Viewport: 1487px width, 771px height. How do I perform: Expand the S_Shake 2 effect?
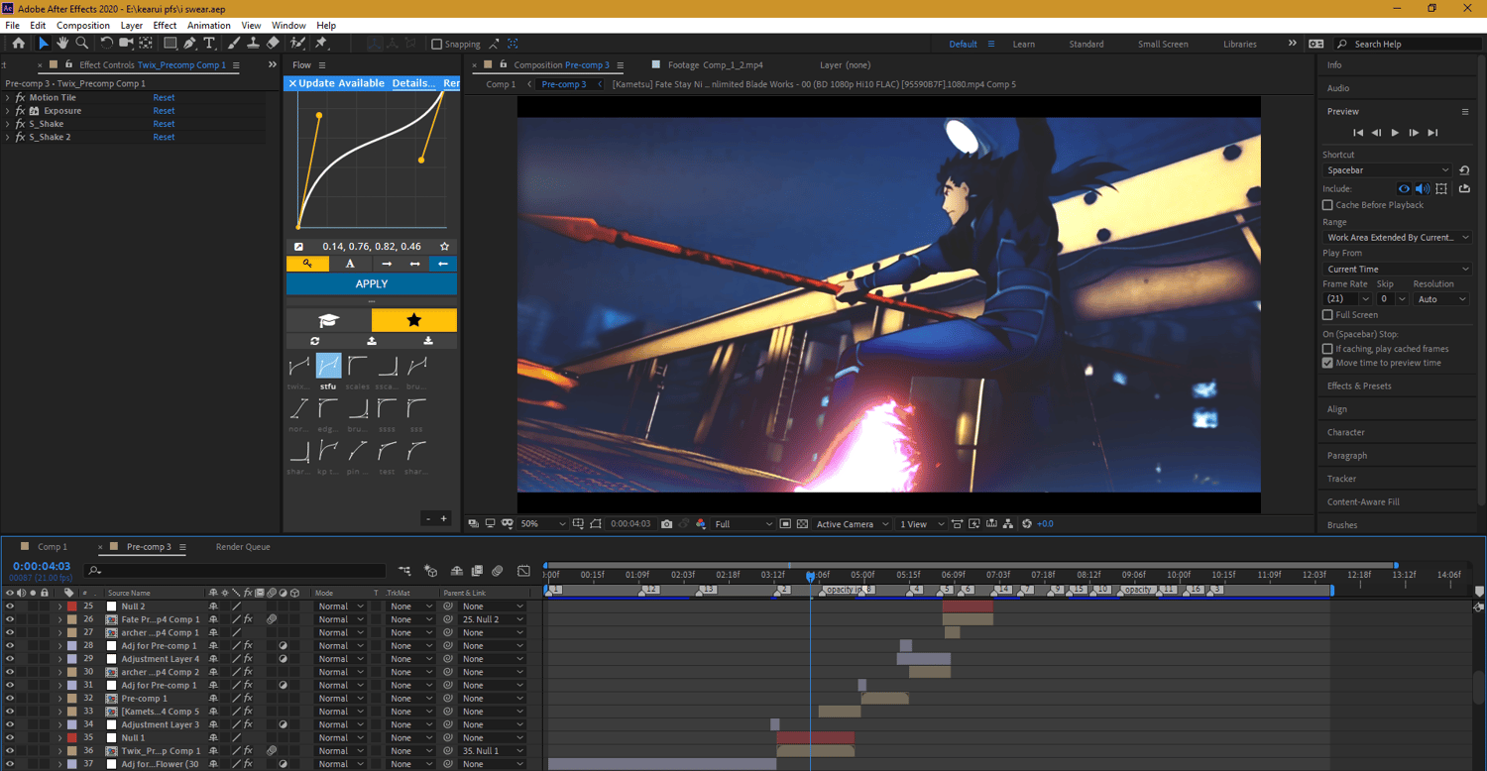point(8,137)
